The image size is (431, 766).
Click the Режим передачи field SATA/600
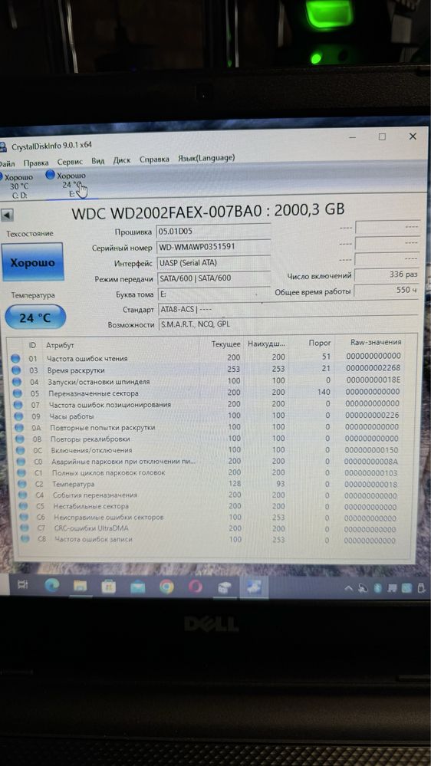click(x=213, y=278)
